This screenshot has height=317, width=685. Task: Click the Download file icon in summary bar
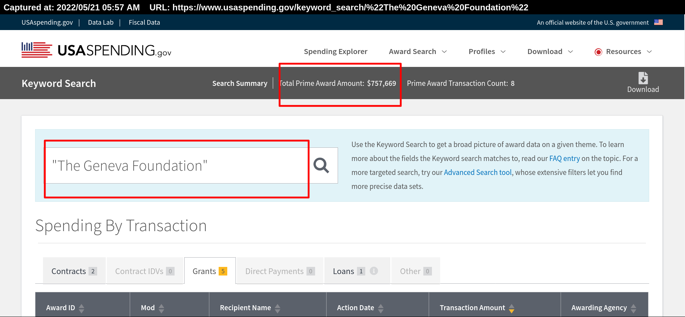(x=643, y=78)
